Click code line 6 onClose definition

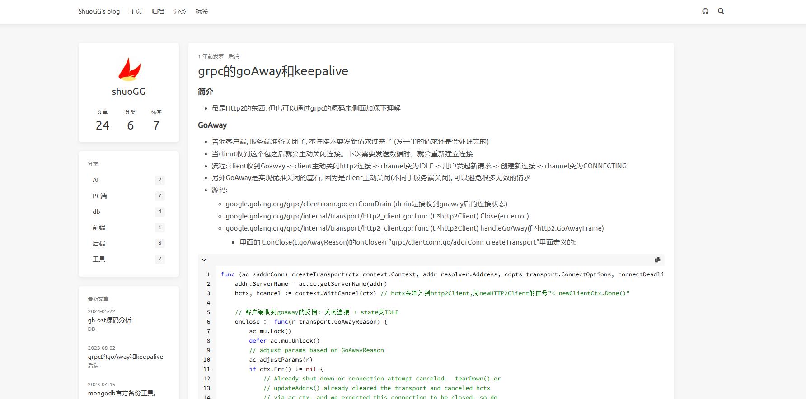click(x=311, y=322)
